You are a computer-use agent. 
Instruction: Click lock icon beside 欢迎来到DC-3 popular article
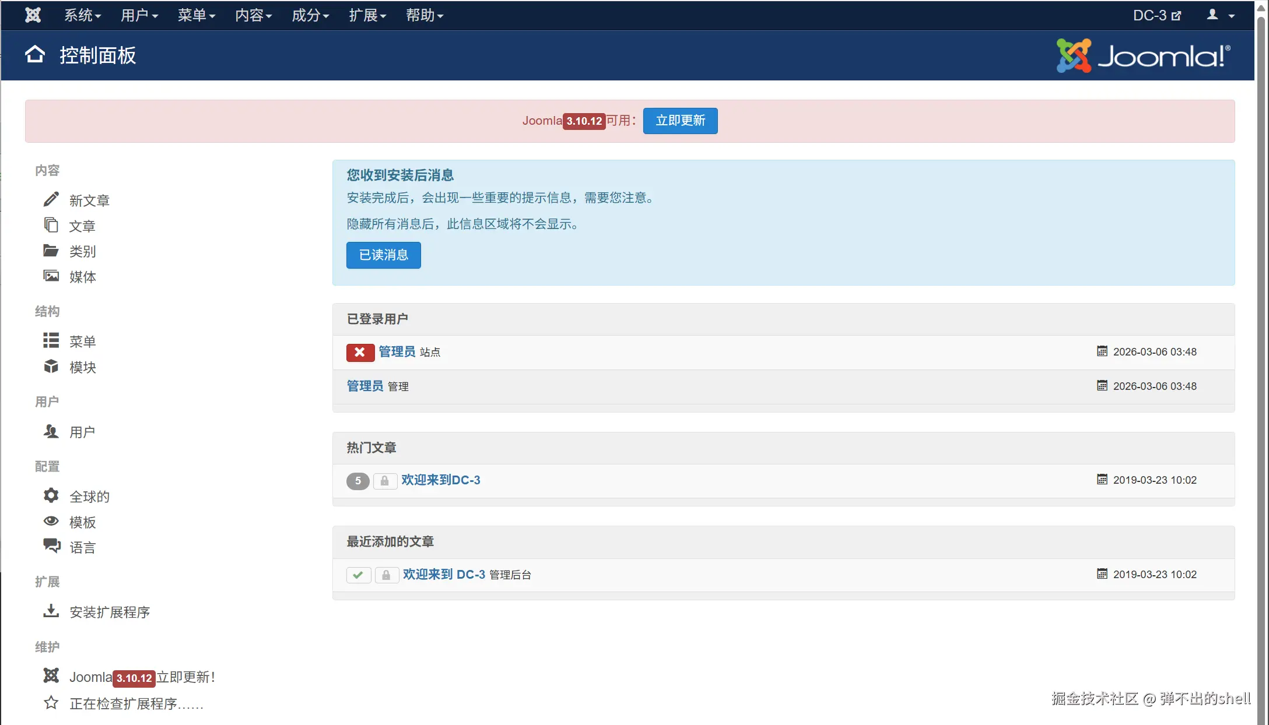(x=384, y=481)
